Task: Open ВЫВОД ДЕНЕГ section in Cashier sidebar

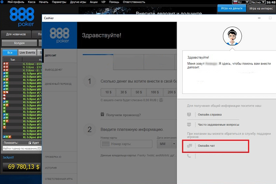Action: tap(60, 70)
